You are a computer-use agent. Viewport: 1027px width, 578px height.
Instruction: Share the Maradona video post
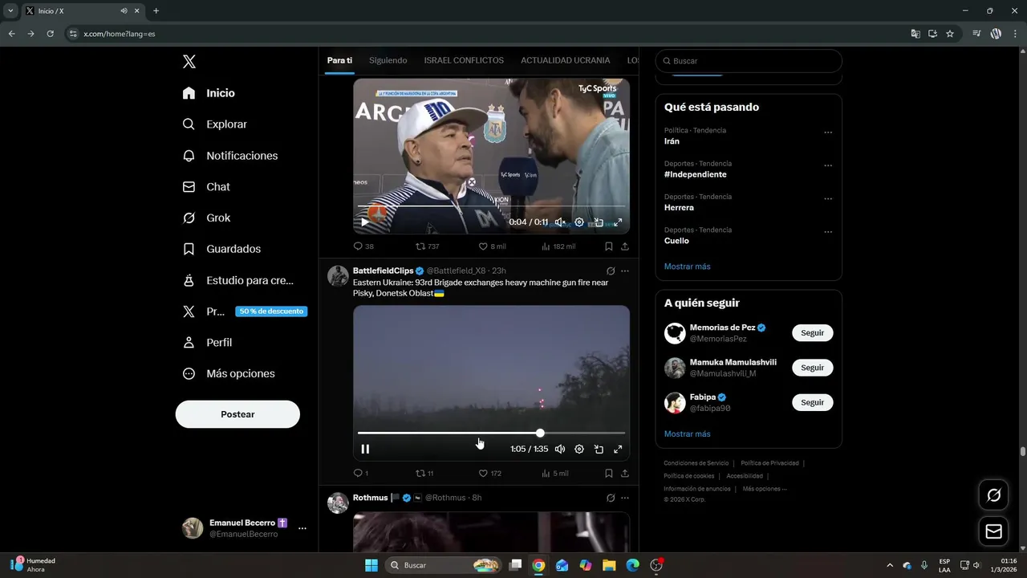[625, 246]
